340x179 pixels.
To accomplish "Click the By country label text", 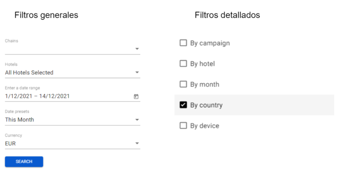I will pyautogui.click(x=206, y=105).
